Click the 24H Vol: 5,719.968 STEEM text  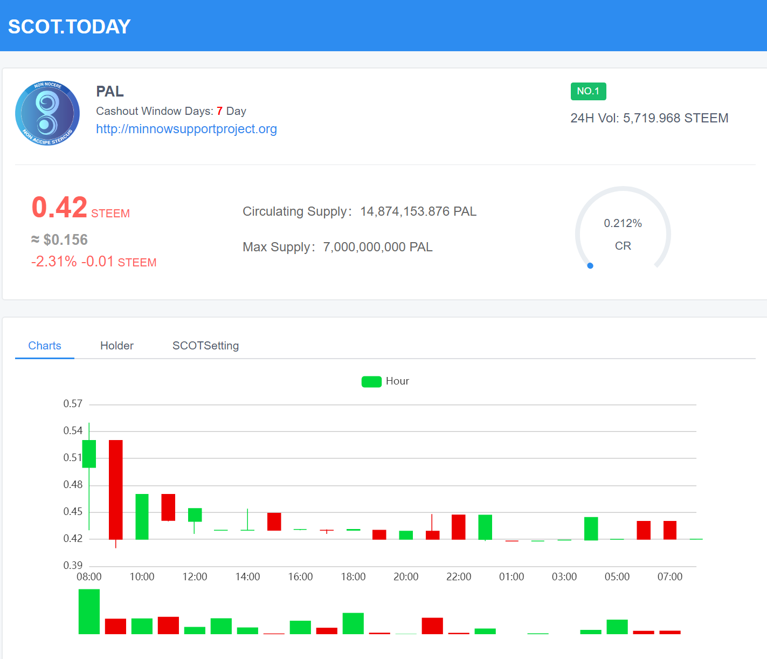(x=649, y=118)
